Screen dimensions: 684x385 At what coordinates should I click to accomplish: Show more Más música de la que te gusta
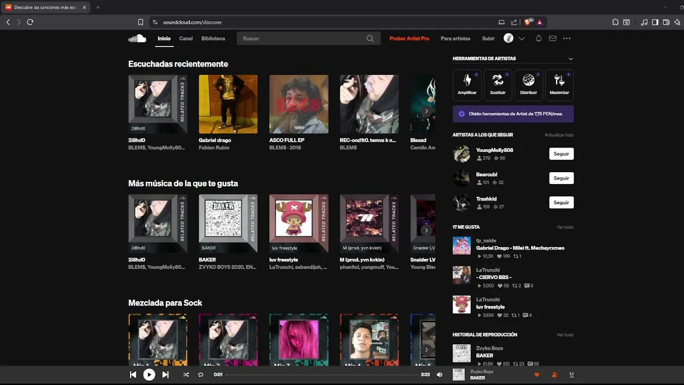pyautogui.click(x=426, y=230)
